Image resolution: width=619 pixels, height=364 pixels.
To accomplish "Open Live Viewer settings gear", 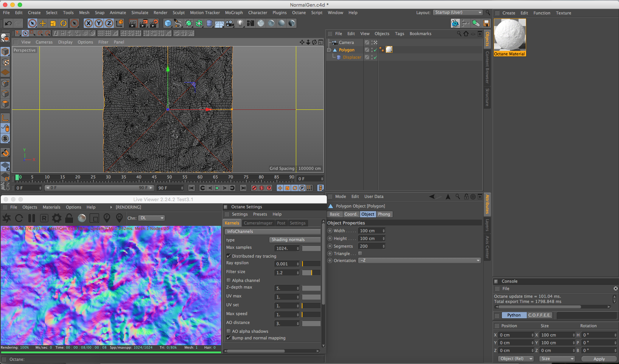I will [57, 218].
